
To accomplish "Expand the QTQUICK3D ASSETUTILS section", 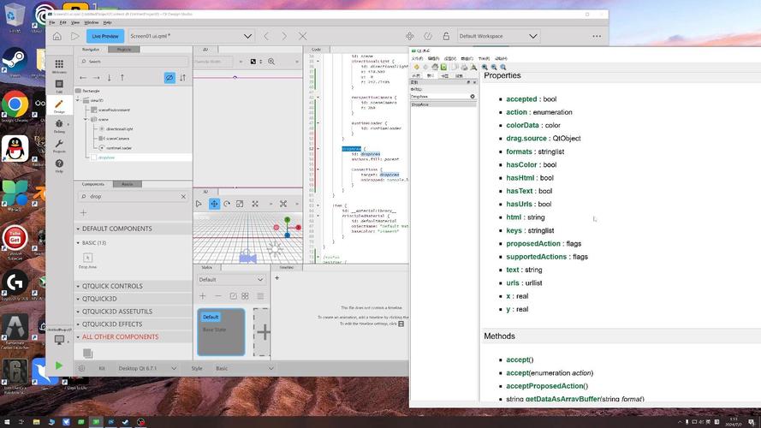I will (x=133, y=312).
